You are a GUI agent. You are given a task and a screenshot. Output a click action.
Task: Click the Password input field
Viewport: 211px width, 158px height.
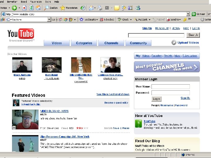171,93
